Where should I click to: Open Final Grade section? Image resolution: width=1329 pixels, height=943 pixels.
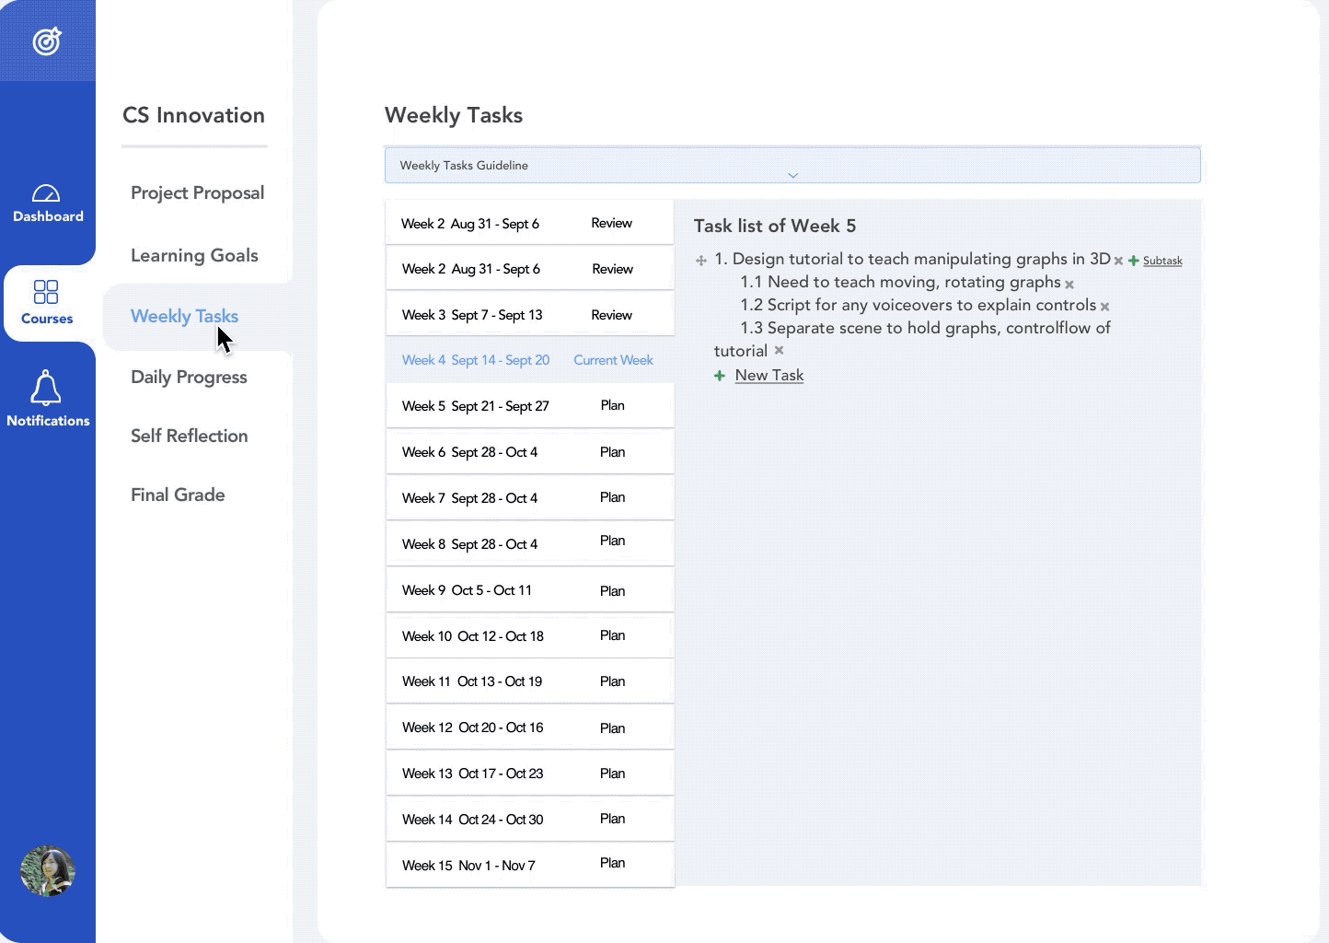[x=178, y=495]
